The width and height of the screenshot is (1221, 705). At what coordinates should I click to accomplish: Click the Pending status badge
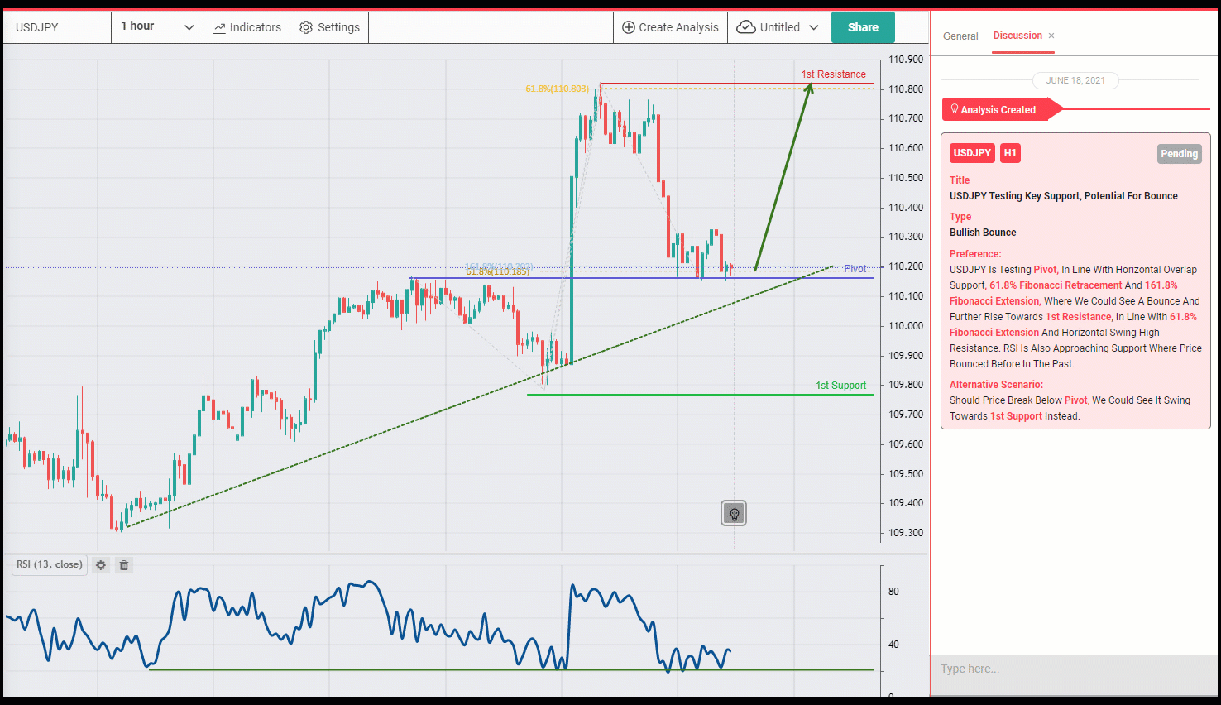coord(1179,154)
